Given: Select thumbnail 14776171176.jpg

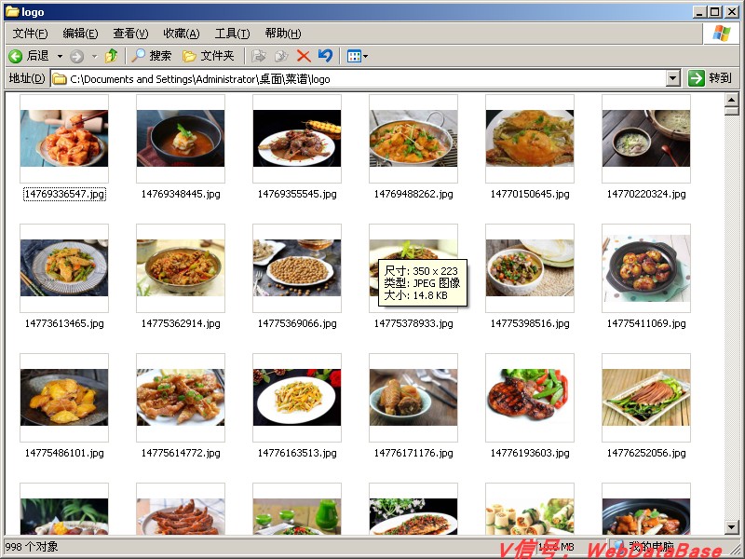Looking at the screenshot, I should [x=413, y=398].
